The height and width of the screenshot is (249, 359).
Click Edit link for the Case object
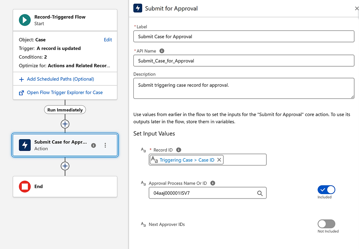pyautogui.click(x=108, y=40)
